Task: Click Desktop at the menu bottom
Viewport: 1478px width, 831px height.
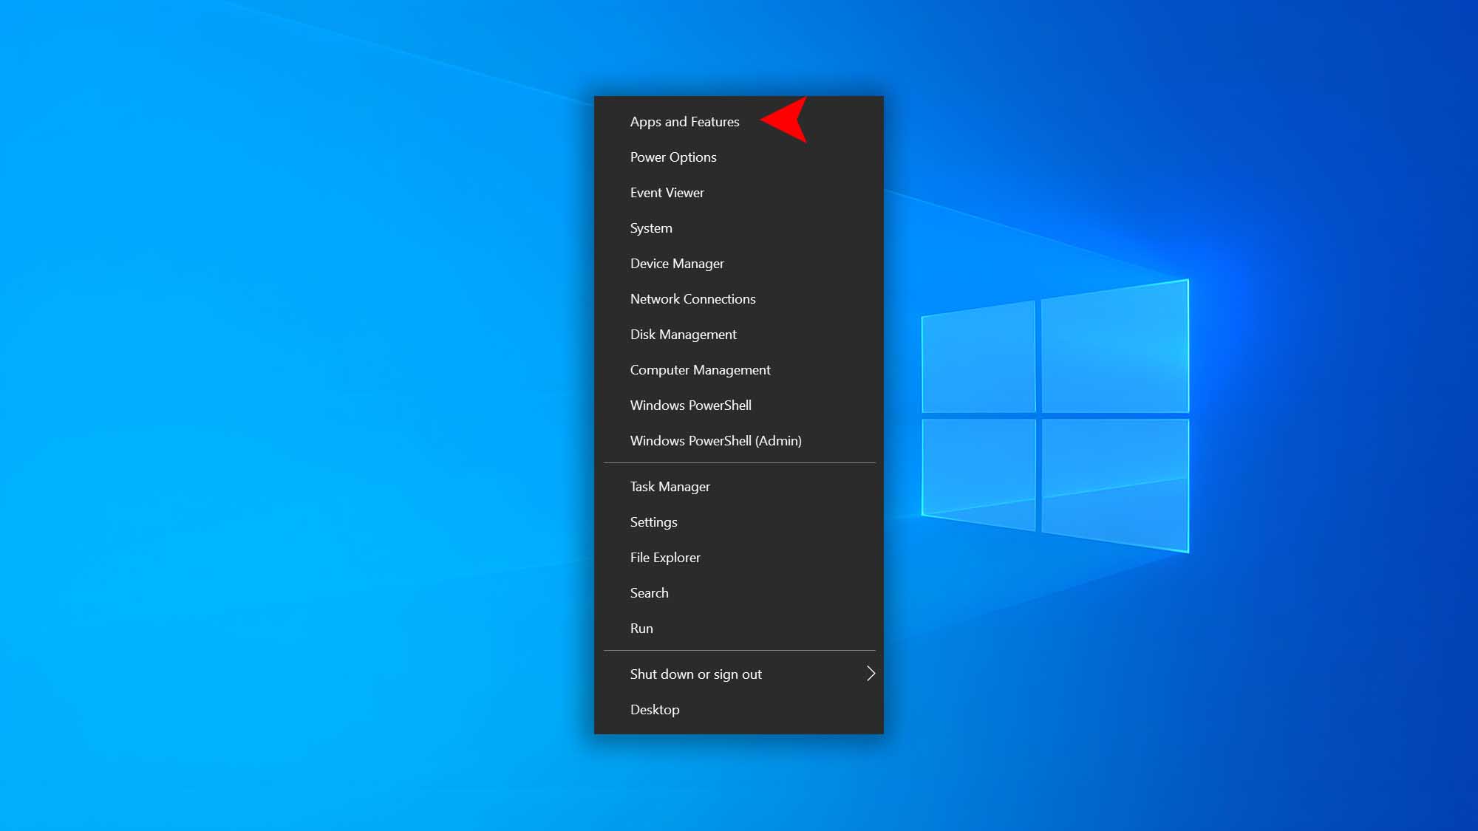Action: point(738,710)
